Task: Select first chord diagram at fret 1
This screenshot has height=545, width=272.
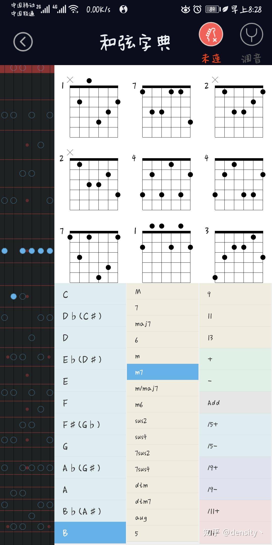Action: pyautogui.click(x=91, y=107)
